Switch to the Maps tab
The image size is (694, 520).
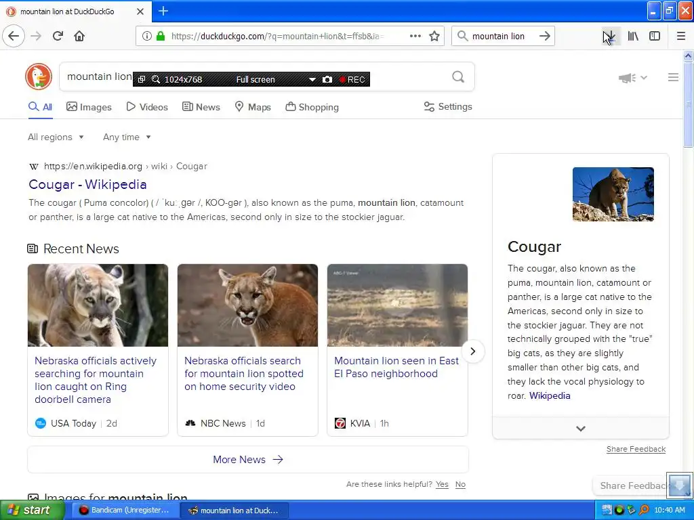tap(253, 107)
